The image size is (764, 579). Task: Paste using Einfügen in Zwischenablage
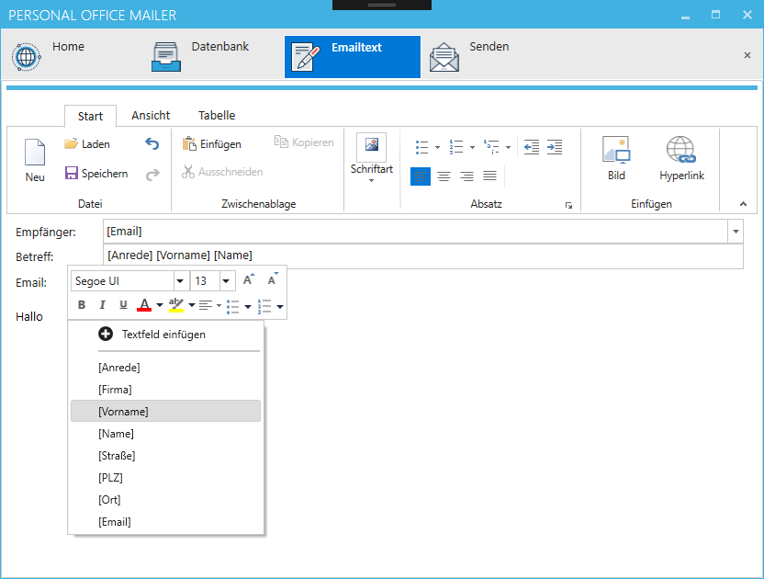click(212, 144)
